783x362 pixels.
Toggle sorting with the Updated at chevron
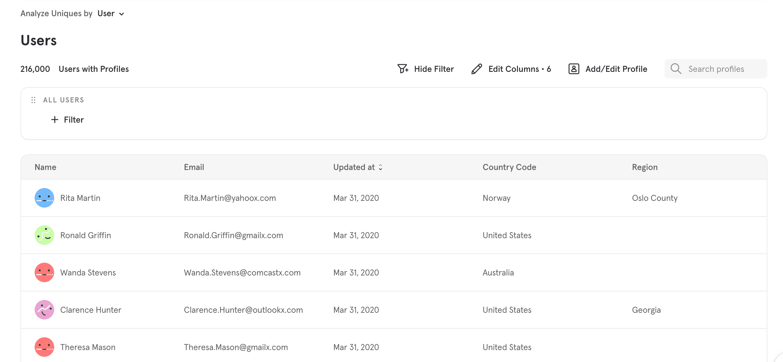point(380,168)
